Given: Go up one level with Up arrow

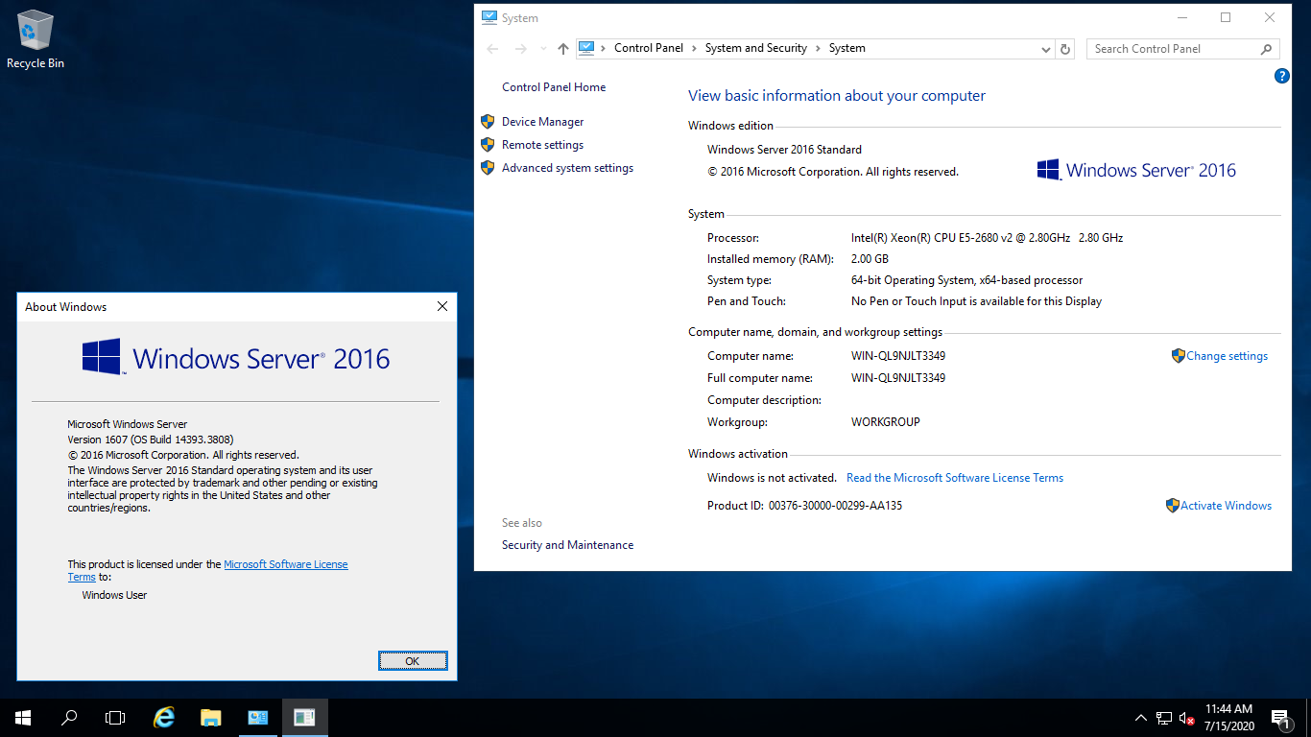Looking at the screenshot, I should click(x=563, y=49).
